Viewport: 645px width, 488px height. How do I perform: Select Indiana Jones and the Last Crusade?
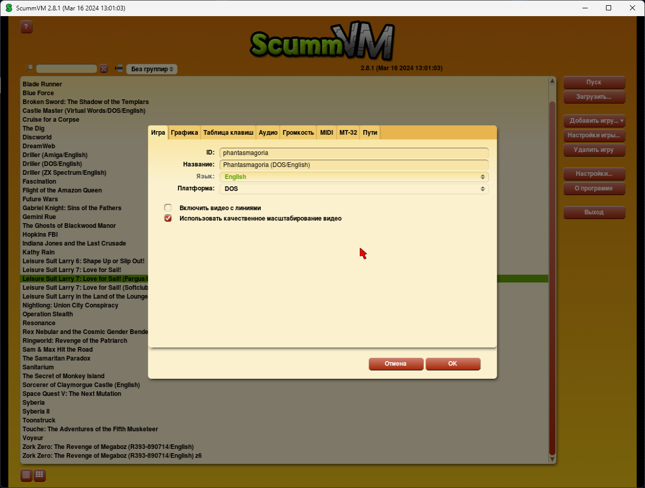tap(74, 243)
